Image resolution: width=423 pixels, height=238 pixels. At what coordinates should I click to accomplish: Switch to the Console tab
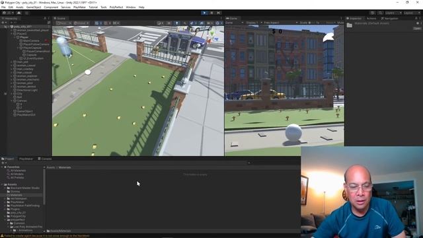click(x=45, y=159)
